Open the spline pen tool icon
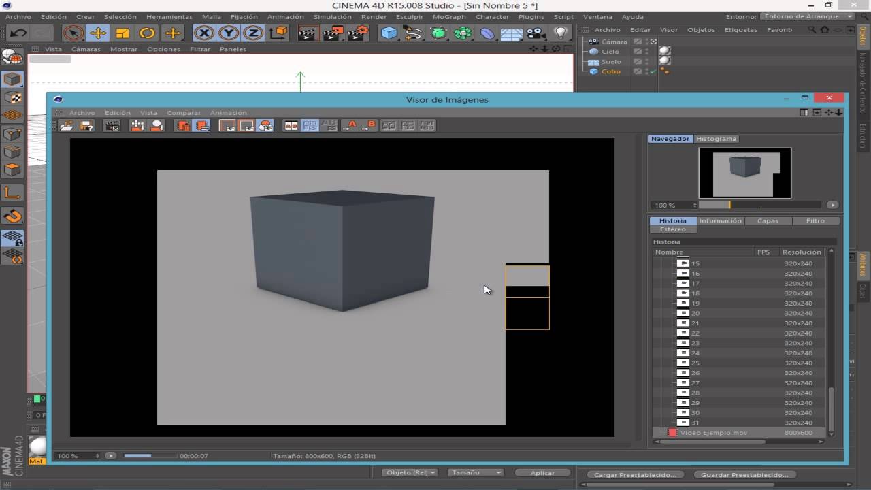 [413, 33]
